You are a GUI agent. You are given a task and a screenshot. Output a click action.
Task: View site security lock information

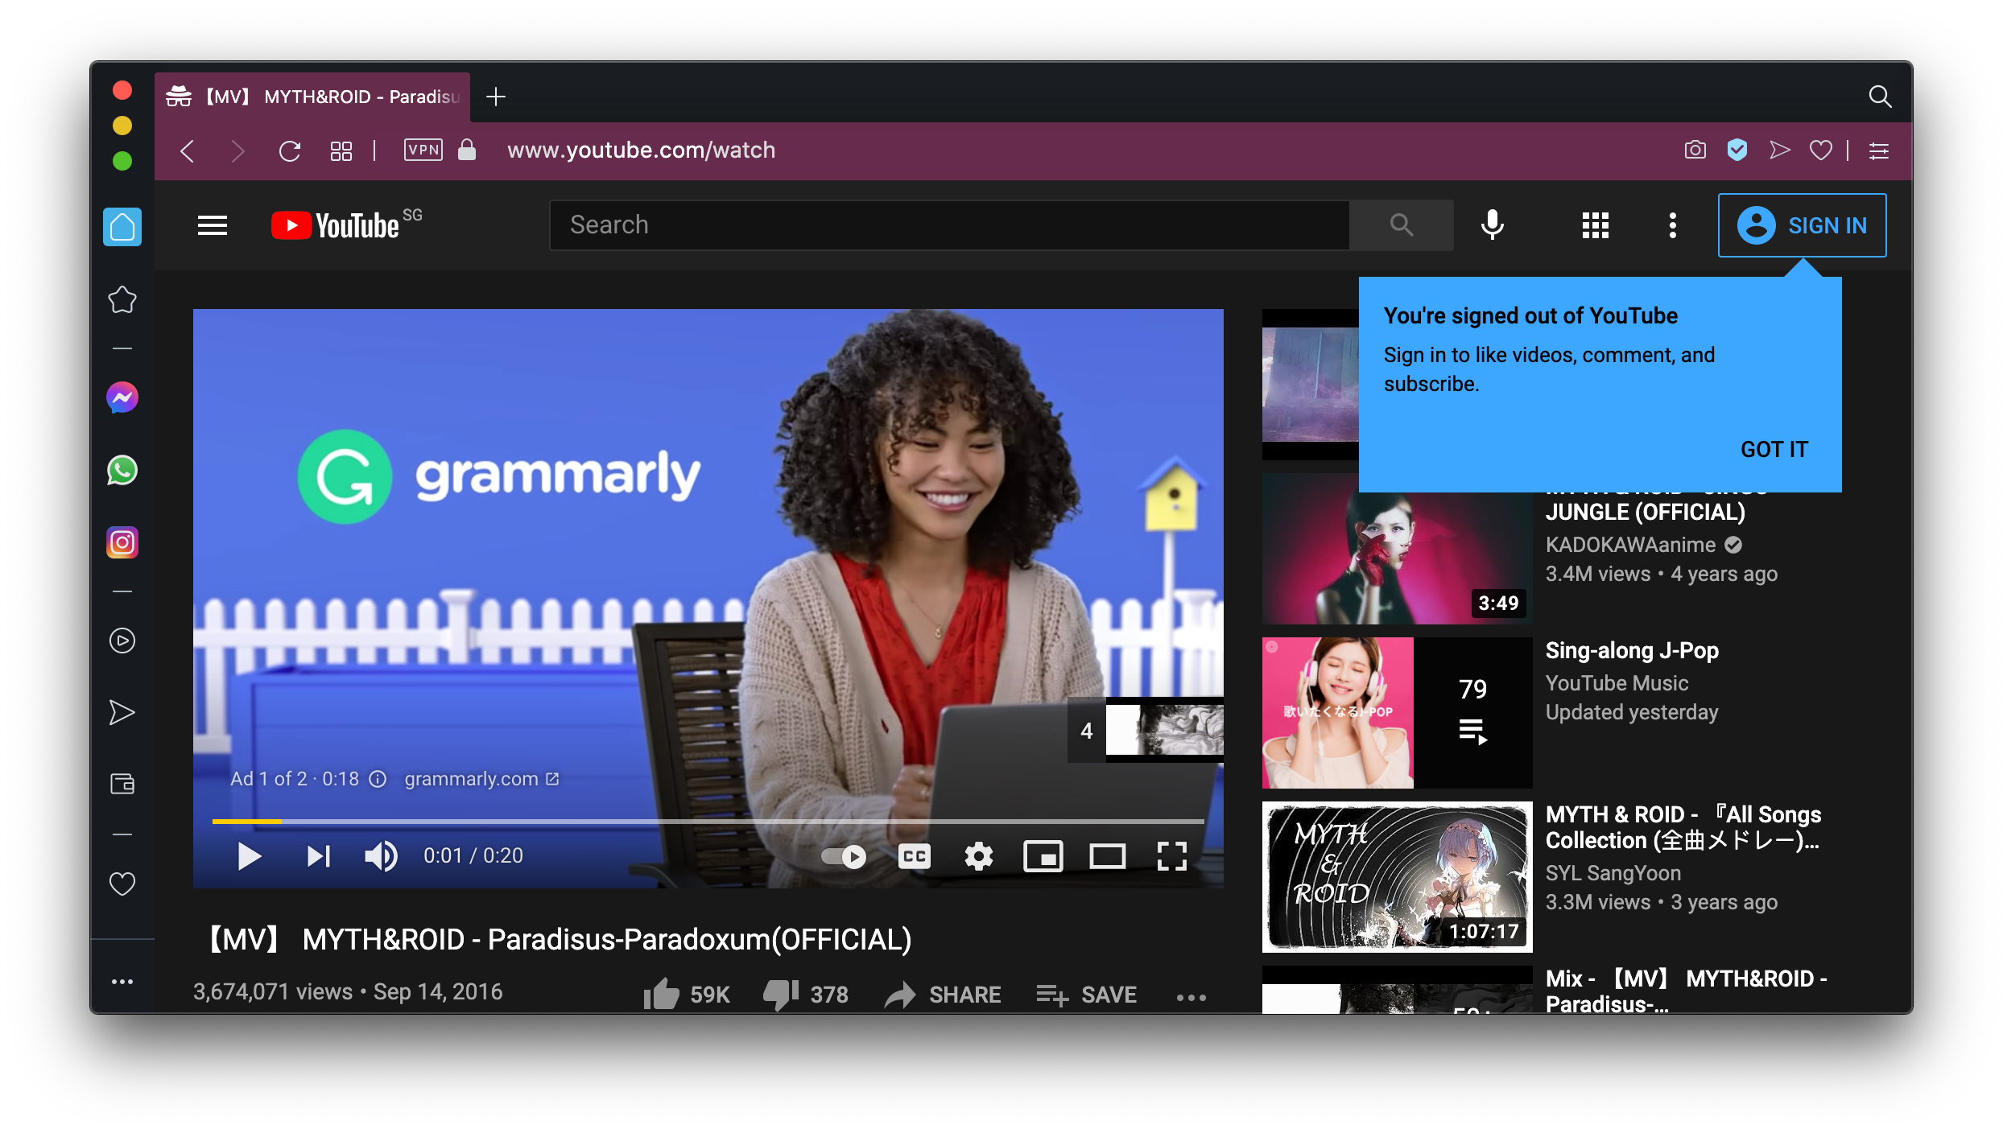[467, 150]
